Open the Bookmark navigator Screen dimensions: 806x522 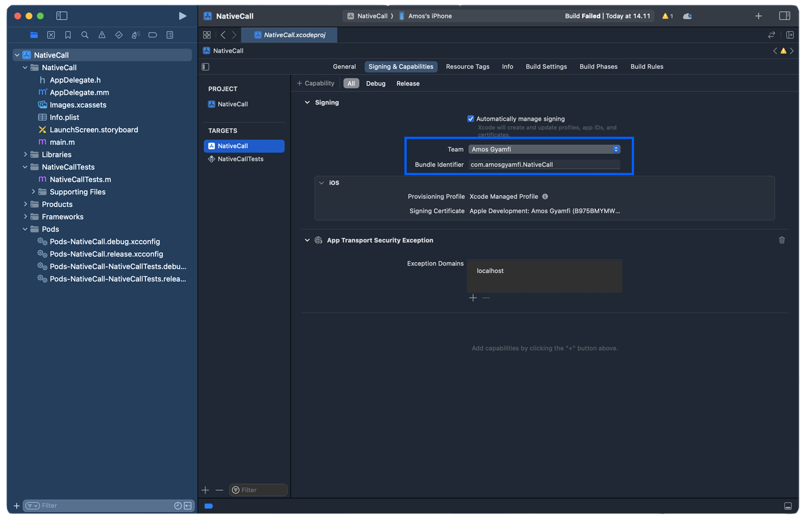tap(68, 35)
